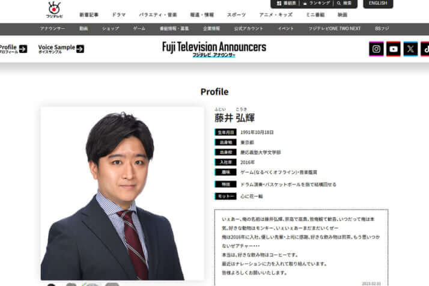Viewport: 429px width, 286px height.
Task: Open the YouTube icon link
Action: 394,49
